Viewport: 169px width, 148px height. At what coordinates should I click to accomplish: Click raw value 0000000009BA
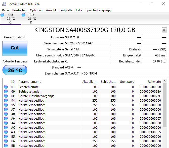tap(150, 92)
